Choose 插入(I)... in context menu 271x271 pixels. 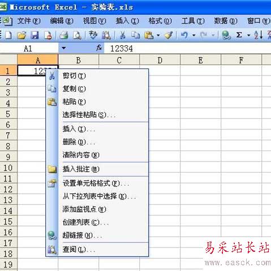(x=97, y=129)
